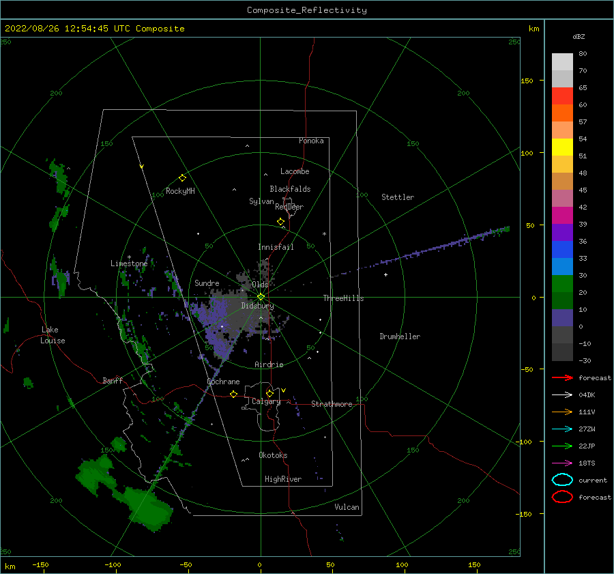Click the Didsbury town label

[257, 306]
